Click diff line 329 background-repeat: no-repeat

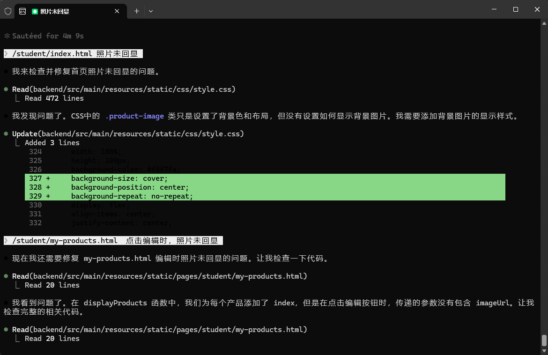[265, 196]
